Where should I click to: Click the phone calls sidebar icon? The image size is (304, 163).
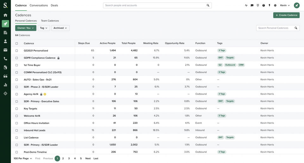pyautogui.click(x=5, y=59)
